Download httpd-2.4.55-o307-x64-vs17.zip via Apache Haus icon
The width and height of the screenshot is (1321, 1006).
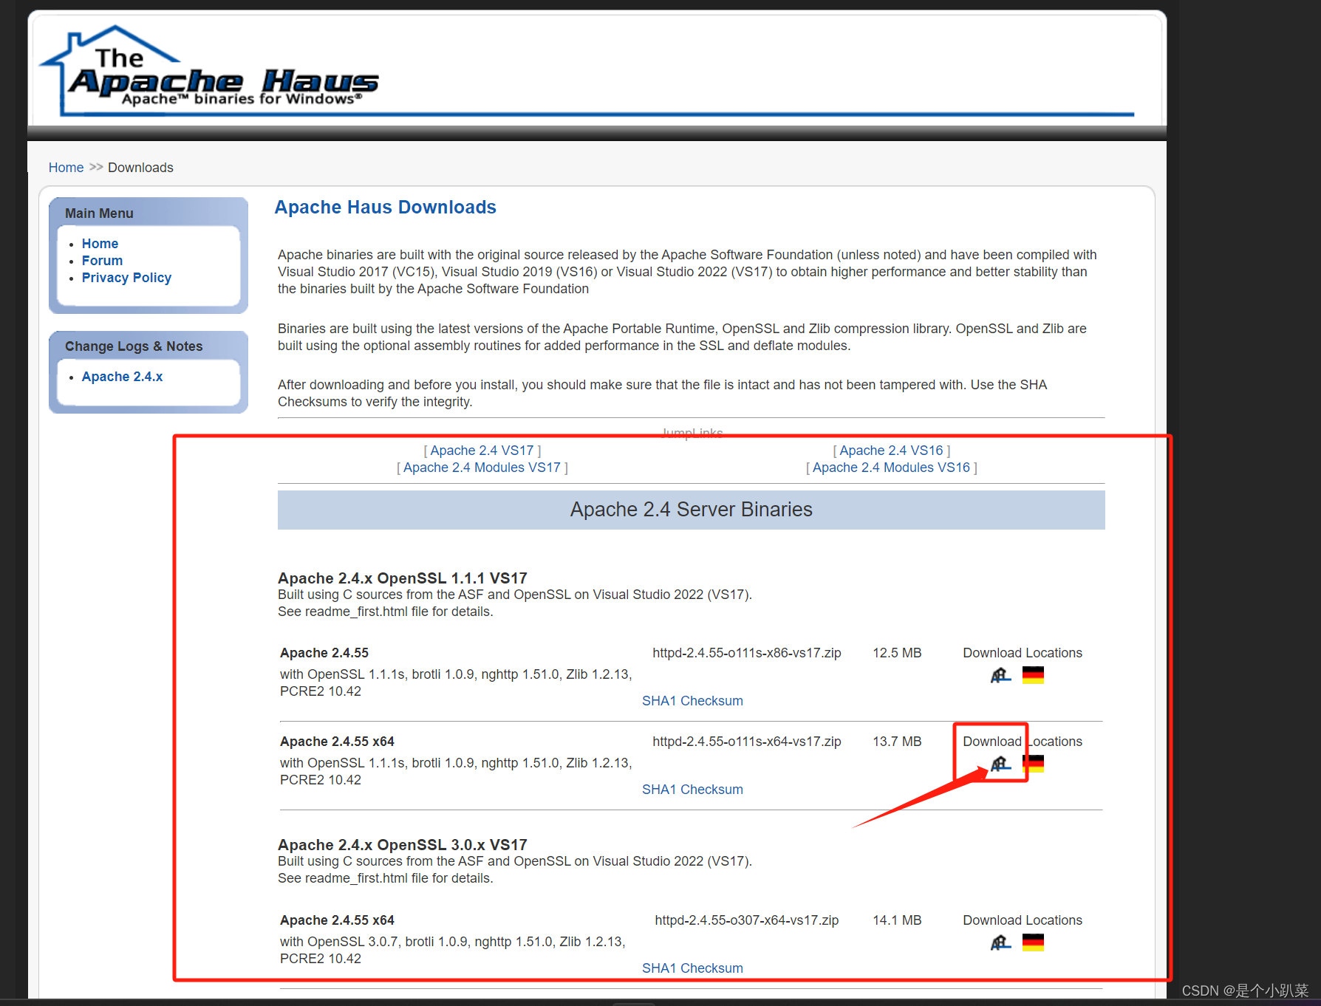click(1000, 942)
